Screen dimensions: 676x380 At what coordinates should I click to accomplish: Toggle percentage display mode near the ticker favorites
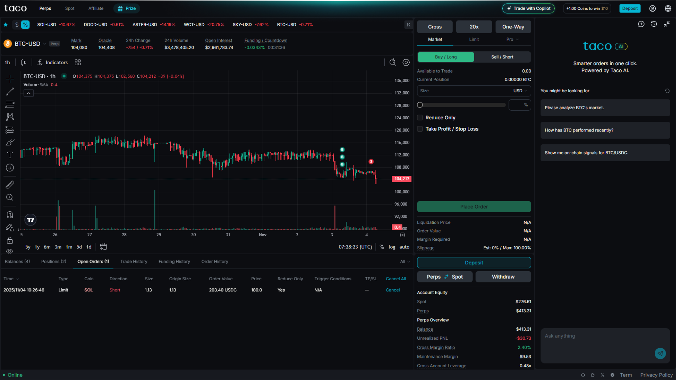(25, 24)
